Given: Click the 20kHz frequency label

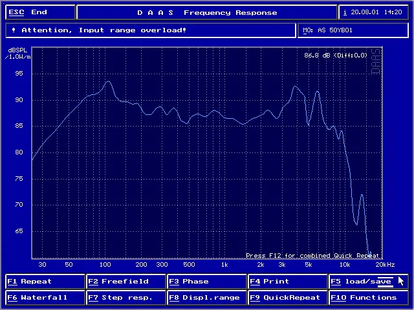Looking at the screenshot, I should pos(386,265).
